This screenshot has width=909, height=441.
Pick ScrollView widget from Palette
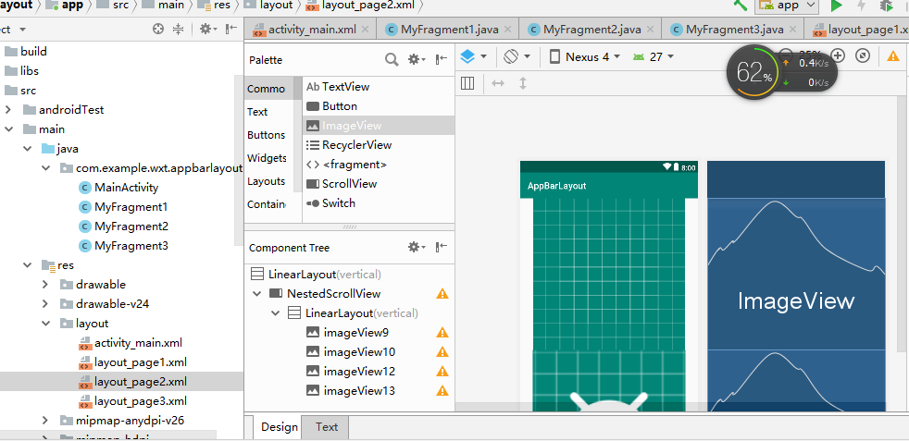click(379, 183)
